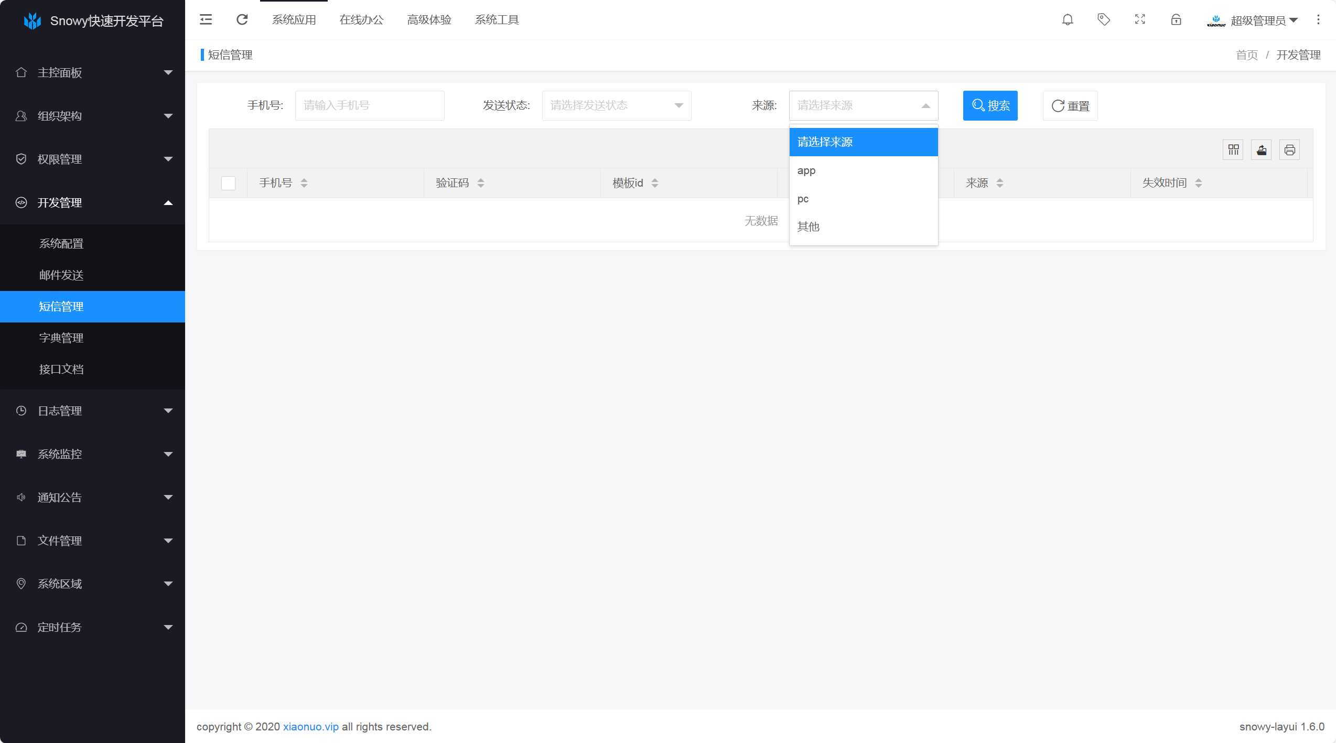Click the 手机号 input field
This screenshot has width=1336, height=743.
370,105
